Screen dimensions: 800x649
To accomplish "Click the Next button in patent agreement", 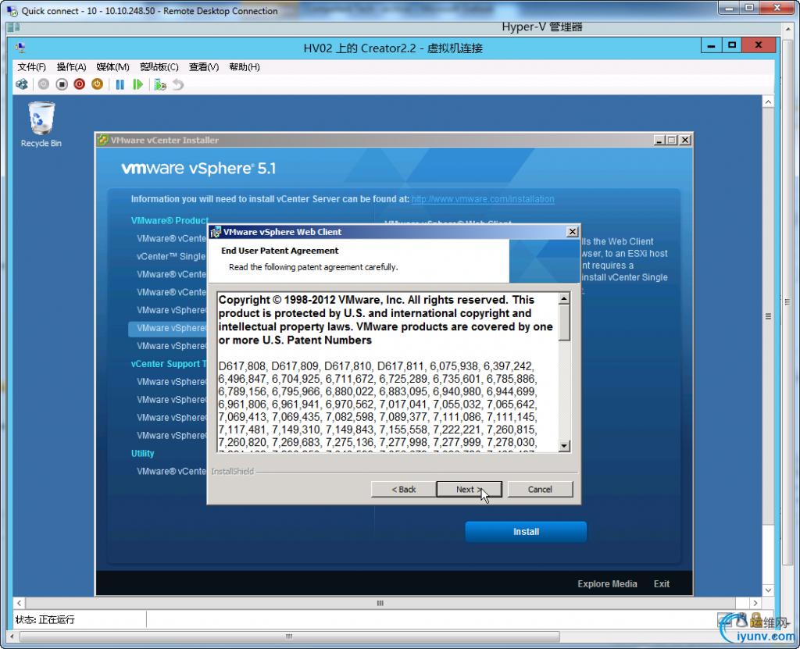I will [469, 490].
